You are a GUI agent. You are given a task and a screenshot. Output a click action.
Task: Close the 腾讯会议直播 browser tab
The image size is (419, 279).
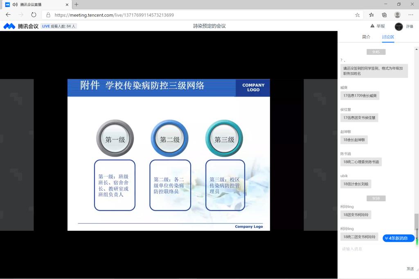[x=68, y=4]
